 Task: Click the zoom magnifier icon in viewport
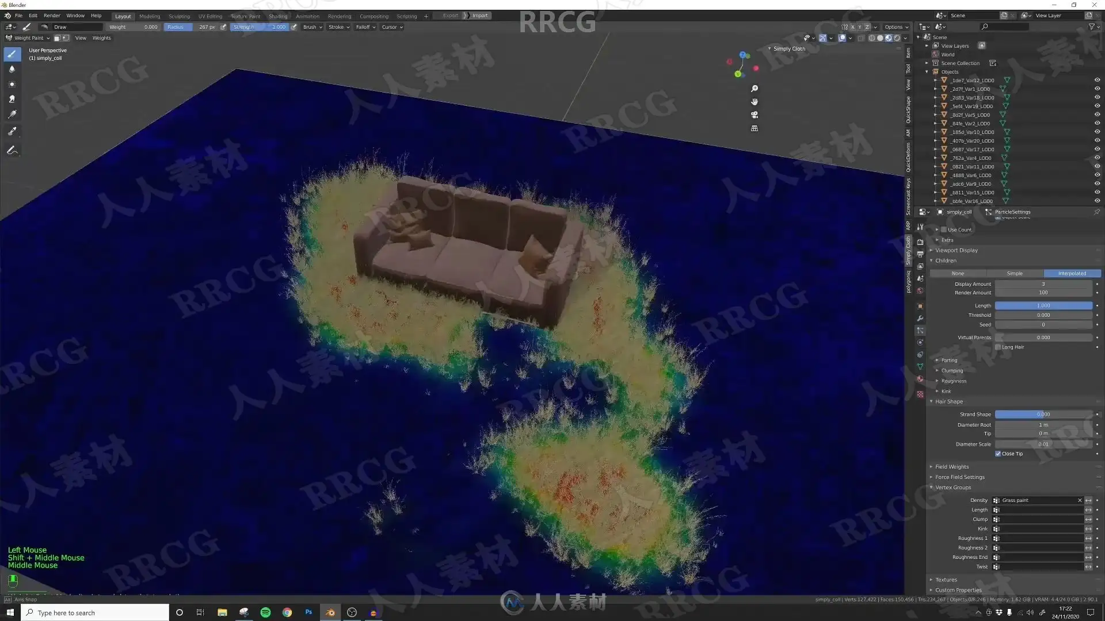pyautogui.click(x=755, y=89)
